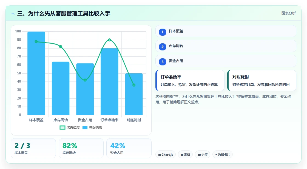Select the 样本覆盖 list row
The height and width of the screenshot is (169, 307).
click(x=226, y=31)
